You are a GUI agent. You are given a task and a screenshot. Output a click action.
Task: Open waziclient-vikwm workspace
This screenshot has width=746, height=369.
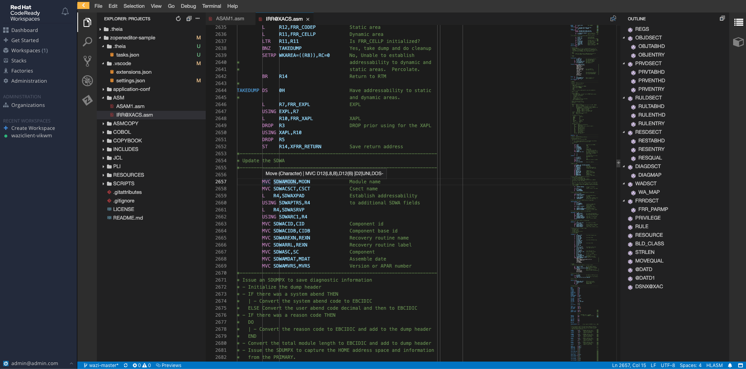click(x=31, y=136)
